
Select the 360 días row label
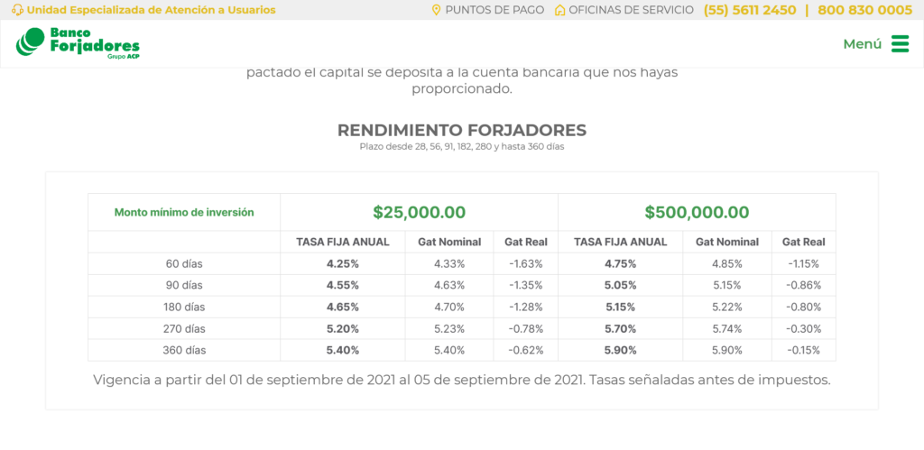click(184, 350)
